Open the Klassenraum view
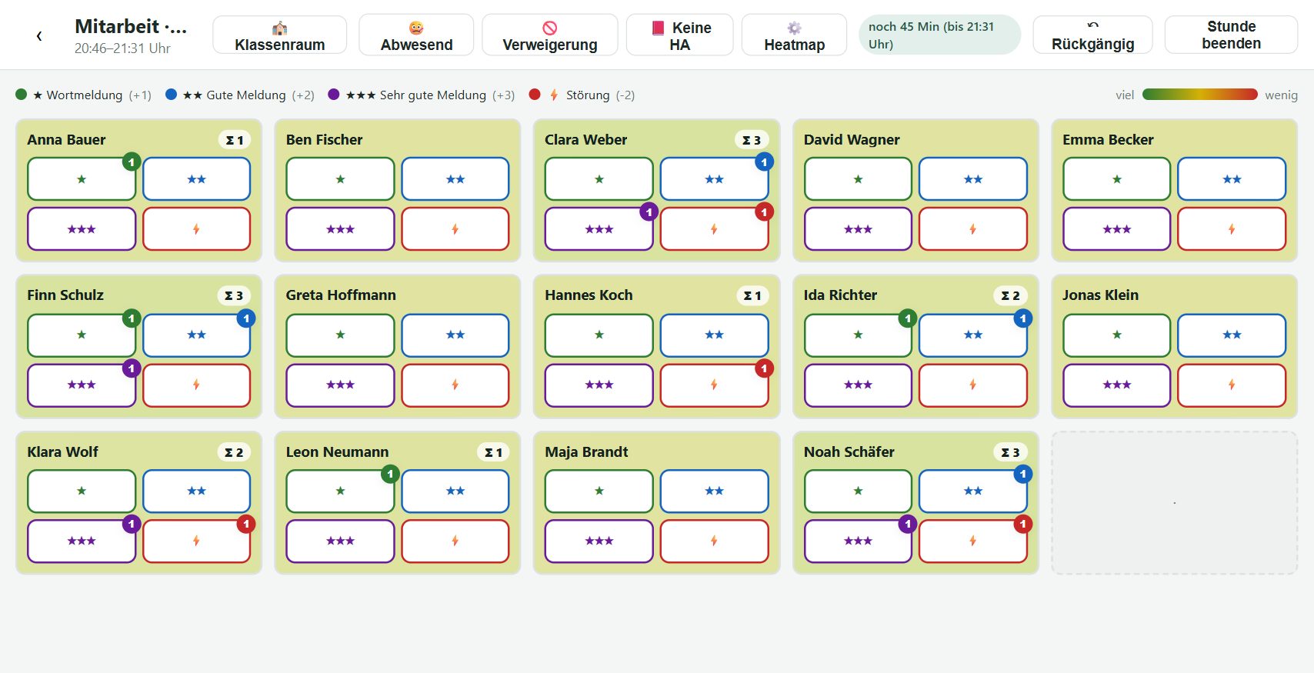Viewport: 1314px width, 673px height. coord(280,35)
